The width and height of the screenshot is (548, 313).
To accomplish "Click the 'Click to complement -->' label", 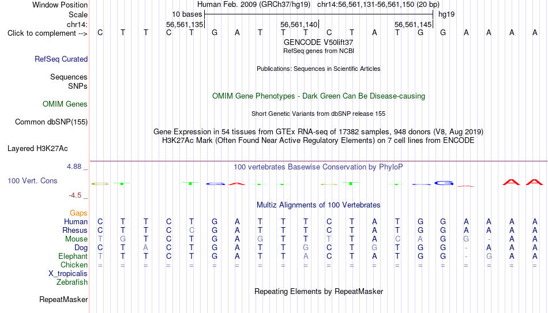I will click(47, 33).
